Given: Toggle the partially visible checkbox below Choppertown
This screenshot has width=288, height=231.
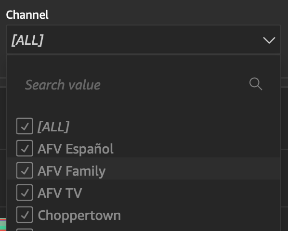Looking at the screenshot, I should [x=25, y=230].
